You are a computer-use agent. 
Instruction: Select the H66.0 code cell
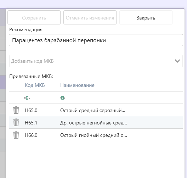pos(31,135)
